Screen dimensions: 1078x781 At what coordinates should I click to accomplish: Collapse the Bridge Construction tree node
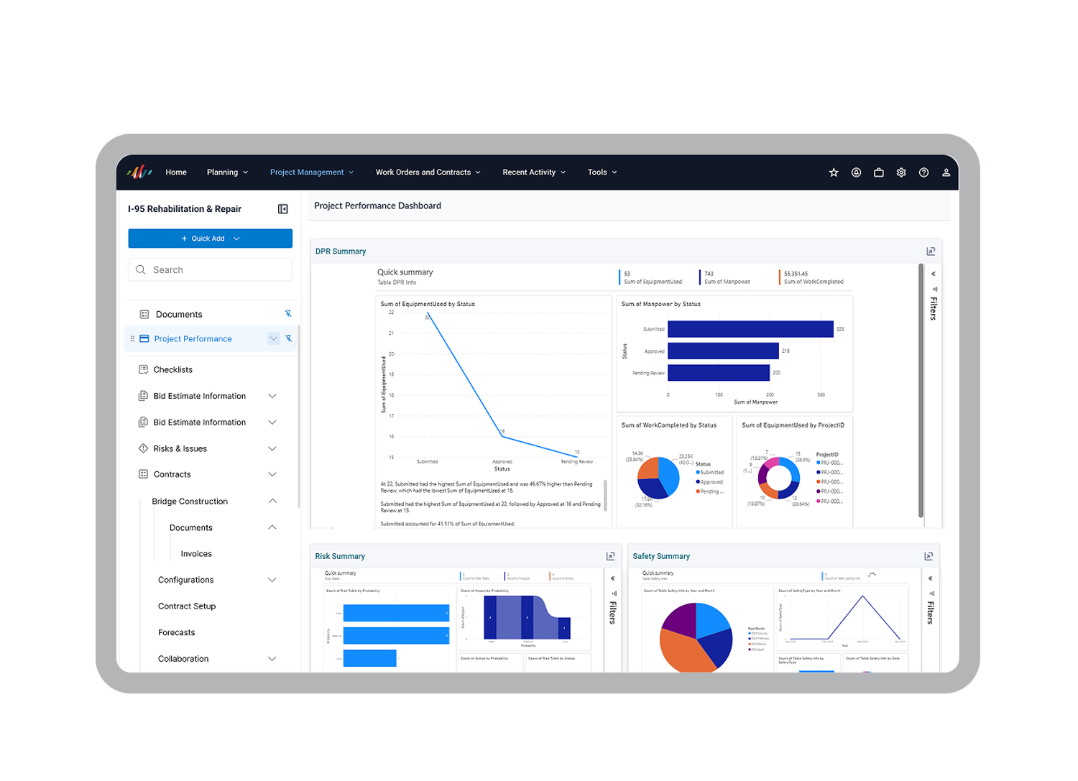coord(272,501)
